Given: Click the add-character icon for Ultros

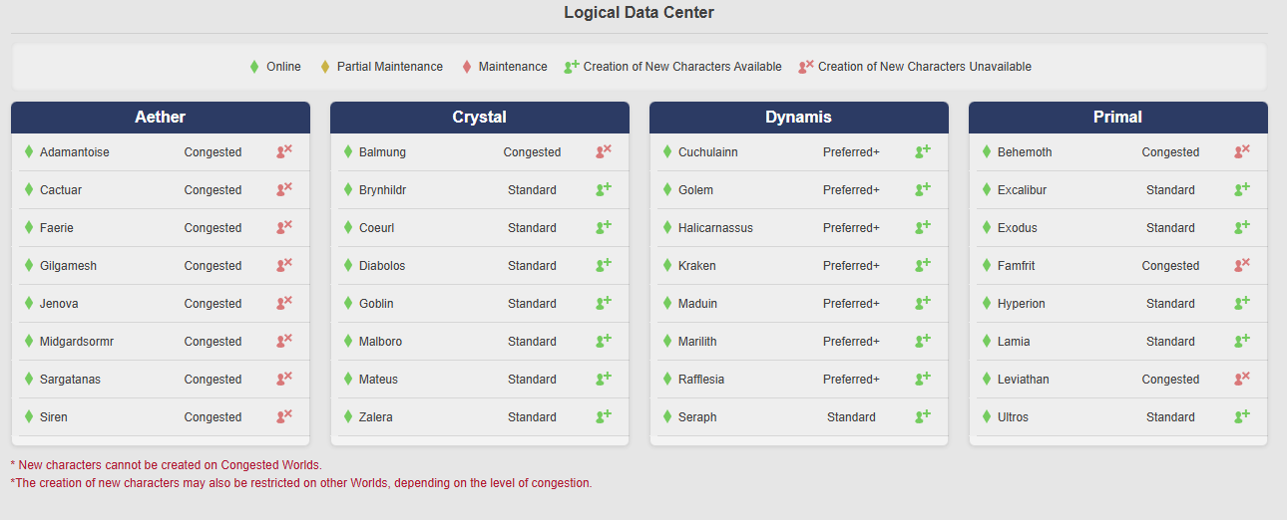Looking at the screenshot, I should [1242, 416].
